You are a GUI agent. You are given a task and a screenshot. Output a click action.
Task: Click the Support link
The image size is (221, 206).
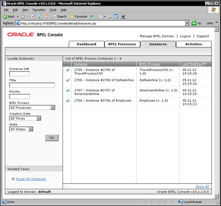point(203,36)
